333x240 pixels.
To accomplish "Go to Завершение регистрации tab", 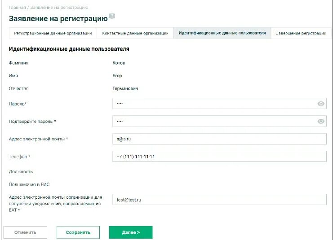I will (301, 33).
